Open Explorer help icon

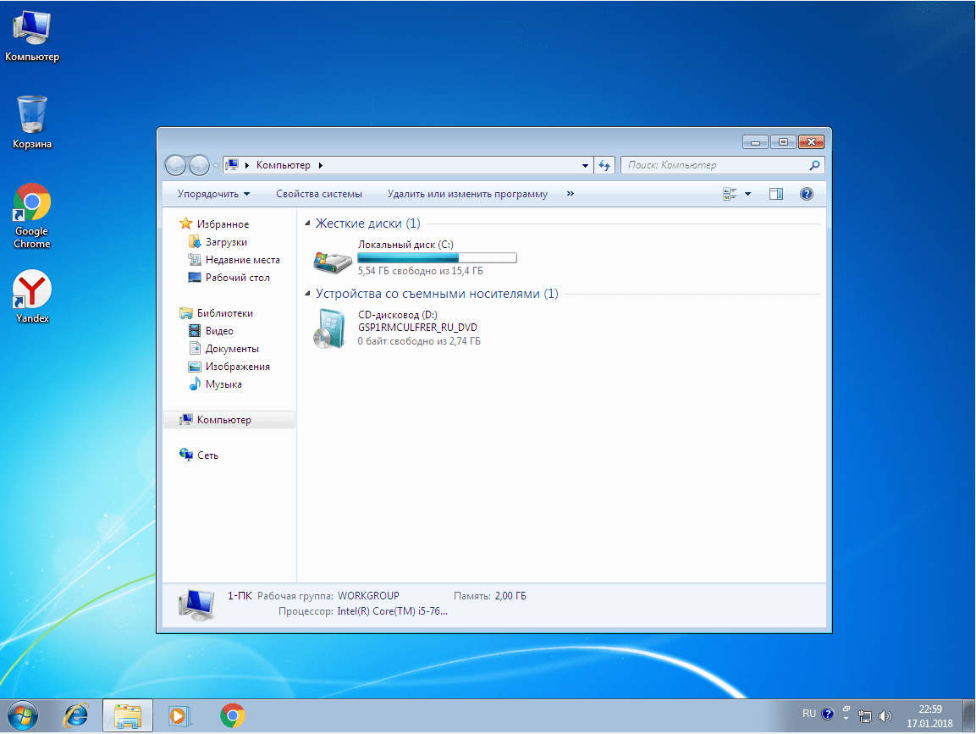point(807,194)
